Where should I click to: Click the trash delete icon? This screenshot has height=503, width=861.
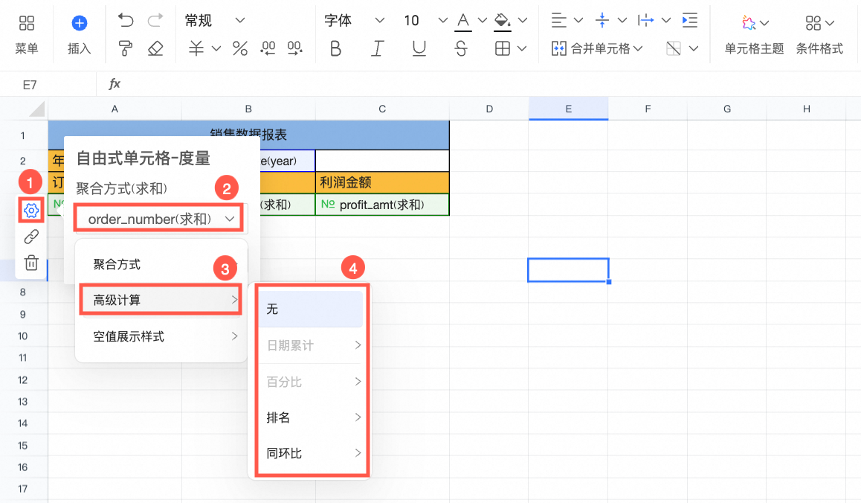pos(31,263)
